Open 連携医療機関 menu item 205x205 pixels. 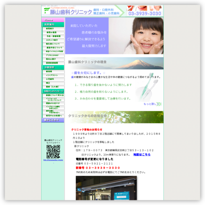pos(53,63)
